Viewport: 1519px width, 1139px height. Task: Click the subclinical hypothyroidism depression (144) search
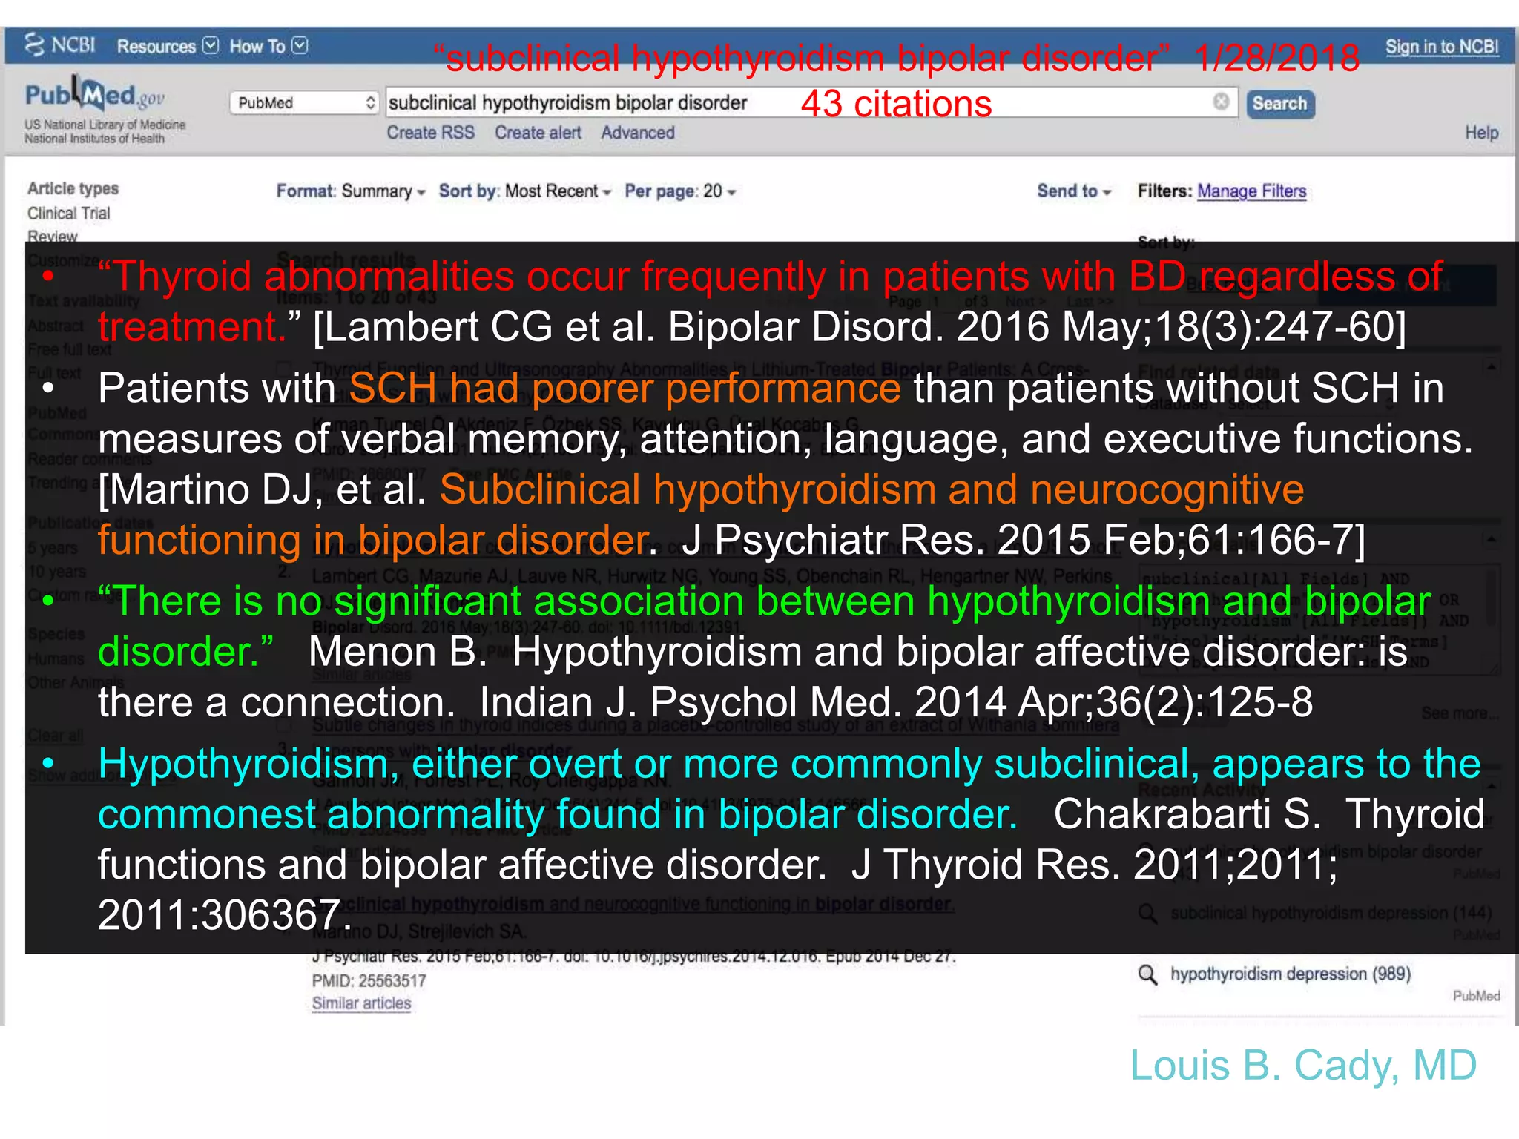1331,913
